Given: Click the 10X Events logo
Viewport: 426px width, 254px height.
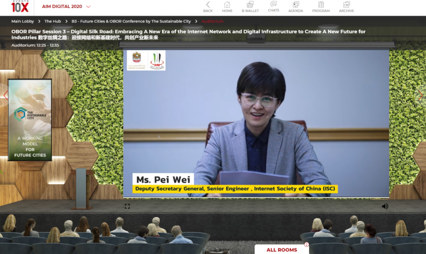Looking at the screenshot, I should (20, 6).
